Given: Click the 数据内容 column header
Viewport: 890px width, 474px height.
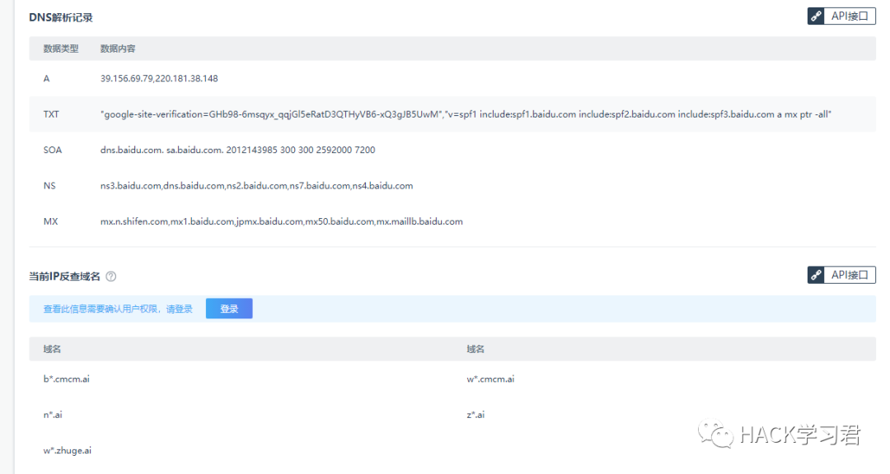Looking at the screenshot, I should (118, 49).
